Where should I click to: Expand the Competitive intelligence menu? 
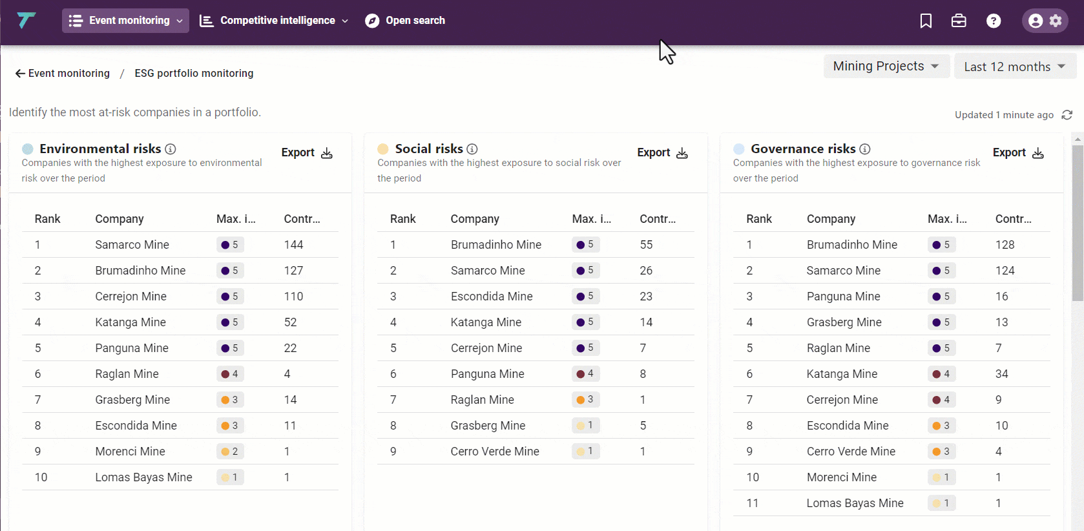click(x=274, y=21)
